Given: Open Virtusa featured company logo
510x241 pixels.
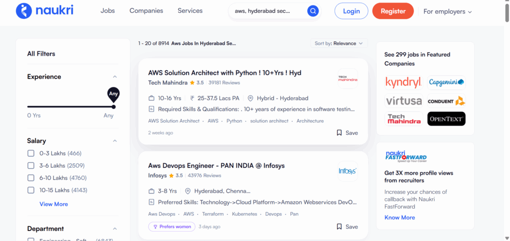Looking at the screenshot, I should 403,101.
